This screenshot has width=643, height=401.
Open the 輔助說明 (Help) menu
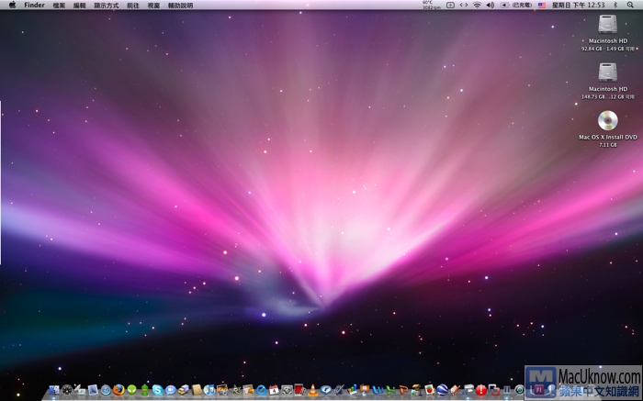pyautogui.click(x=180, y=6)
